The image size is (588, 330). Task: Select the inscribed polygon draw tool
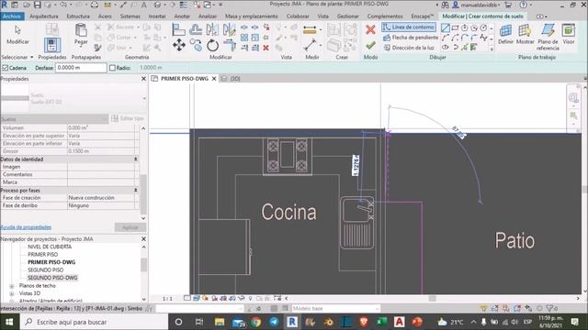tap(464, 27)
